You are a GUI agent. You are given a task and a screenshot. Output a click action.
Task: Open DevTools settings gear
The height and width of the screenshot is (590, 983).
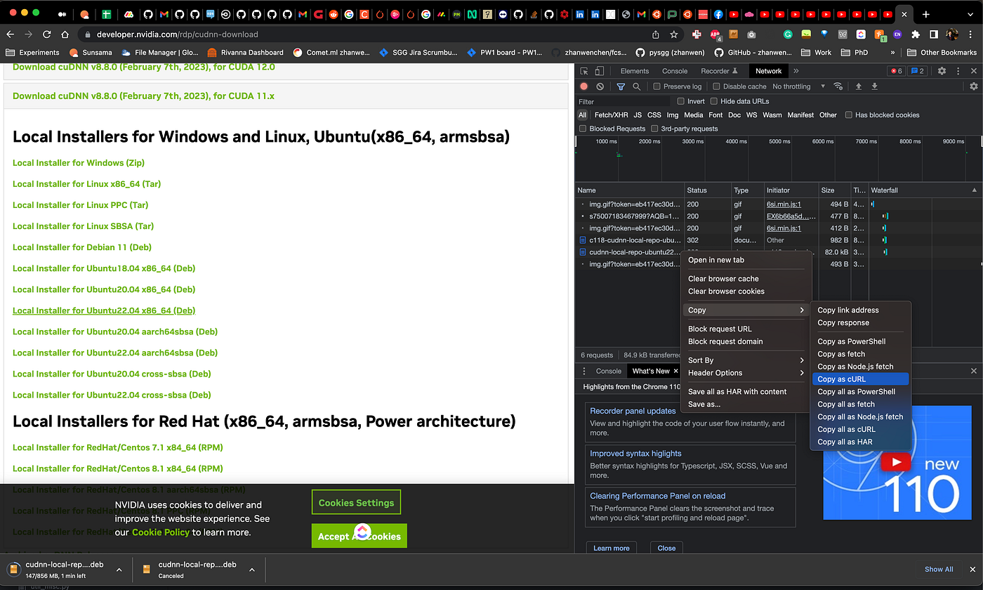point(942,71)
